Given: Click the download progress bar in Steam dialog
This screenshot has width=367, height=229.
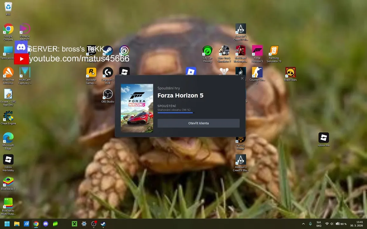Looking at the screenshot, I should tap(176, 113).
